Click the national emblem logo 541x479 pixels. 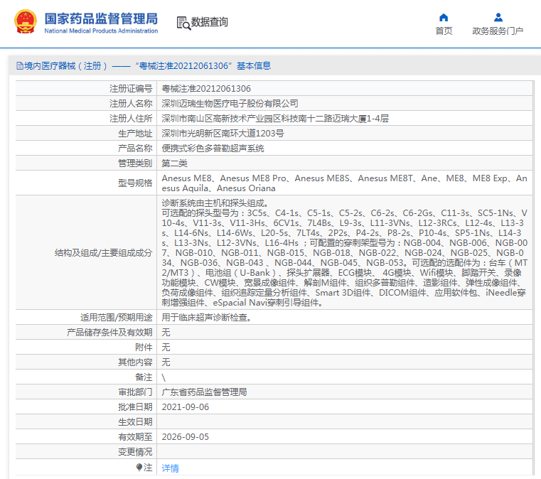[23, 22]
